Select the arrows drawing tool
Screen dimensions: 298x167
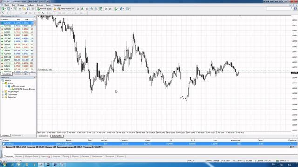(43, 13)
